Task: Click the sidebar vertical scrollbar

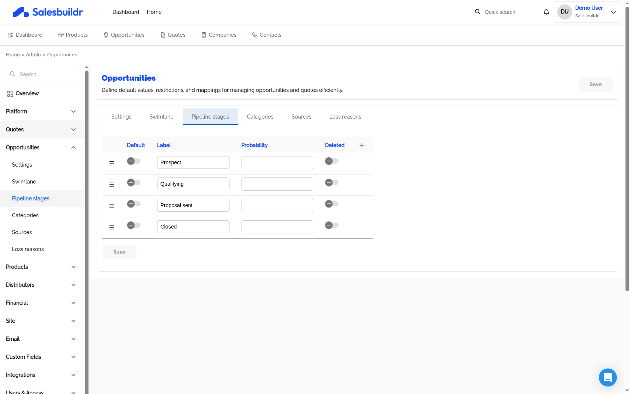Action: pos(87,233)
